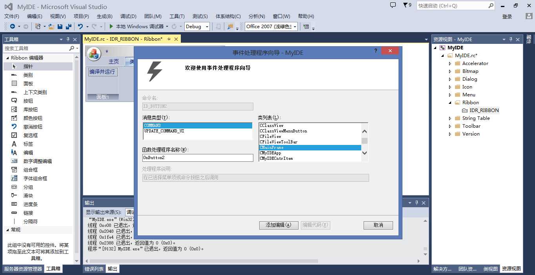This screenshot has width=535, height=275.
Task: Collapse the 常规 toolbox group
Action: pyautogui.click(x=7, y=230)
